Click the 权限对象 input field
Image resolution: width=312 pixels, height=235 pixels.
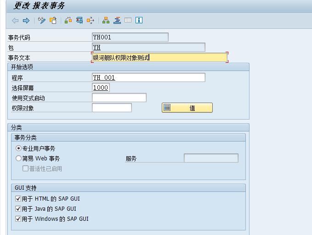pyautogui.click(x=112, y=108)
